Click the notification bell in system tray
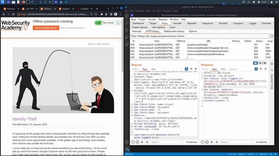The width and height of the screenshot is (279, 156). pyautogui.click(x=254, y=2)
